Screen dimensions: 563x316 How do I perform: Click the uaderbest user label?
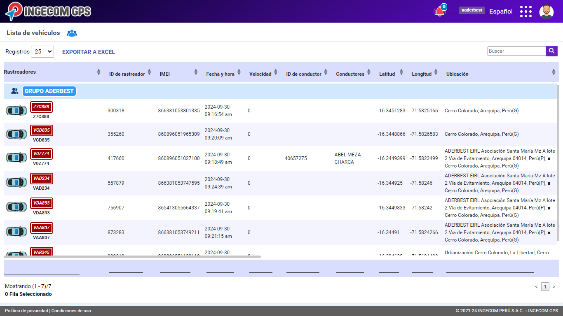pyautogui.click(x=472, y=10)
